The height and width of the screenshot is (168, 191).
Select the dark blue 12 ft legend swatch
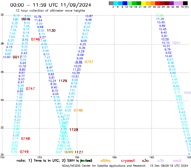[x=125, y=3]
